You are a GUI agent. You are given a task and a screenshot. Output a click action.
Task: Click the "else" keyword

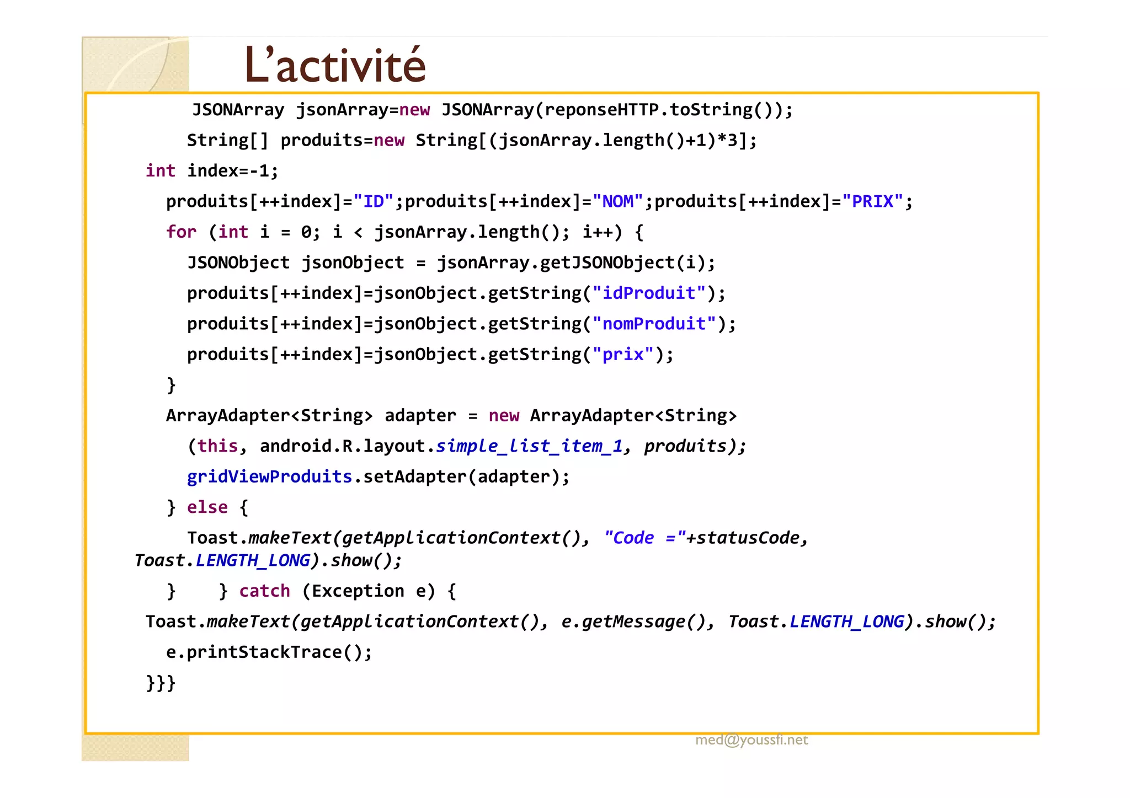point(207,507)
